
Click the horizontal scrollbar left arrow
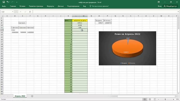pos(111,96)
